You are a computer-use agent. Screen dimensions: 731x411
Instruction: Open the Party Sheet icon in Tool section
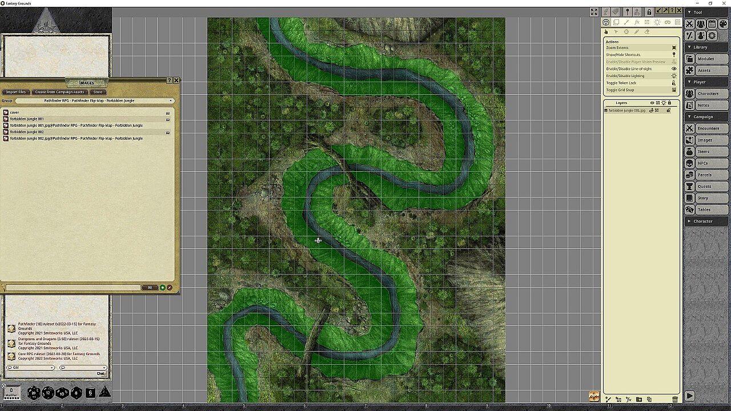tap(701, 24)
